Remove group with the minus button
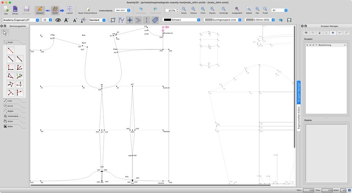The image size is (352, 193). (x=340, y=33)
